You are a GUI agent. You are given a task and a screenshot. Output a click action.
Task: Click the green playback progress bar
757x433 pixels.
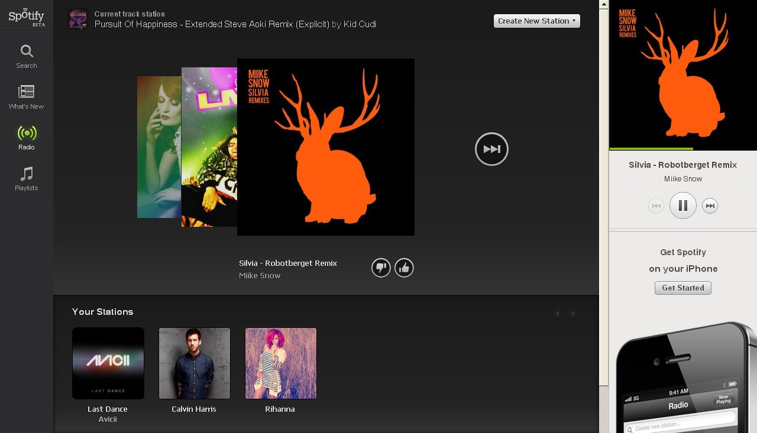click(x=651, y=149)
